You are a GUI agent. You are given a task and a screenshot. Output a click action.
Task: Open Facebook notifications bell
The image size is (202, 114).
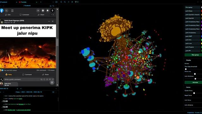pyautogui.click(x=48, y=10)
